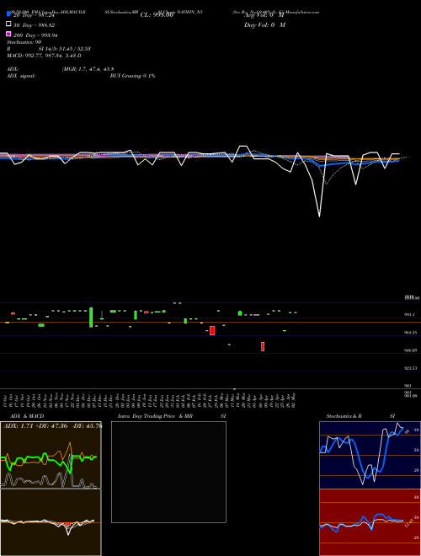Image resolution: width=421 pixels, height=556 pixels.
Task: Click the 'Day Vol: 0 M' label
Action: pyautogui.click(x=264, y=25)
